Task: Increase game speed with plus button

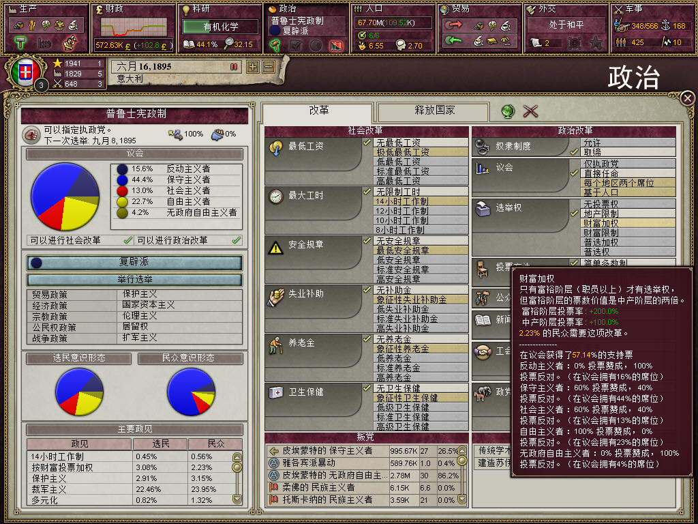Action: coord(253,67)
